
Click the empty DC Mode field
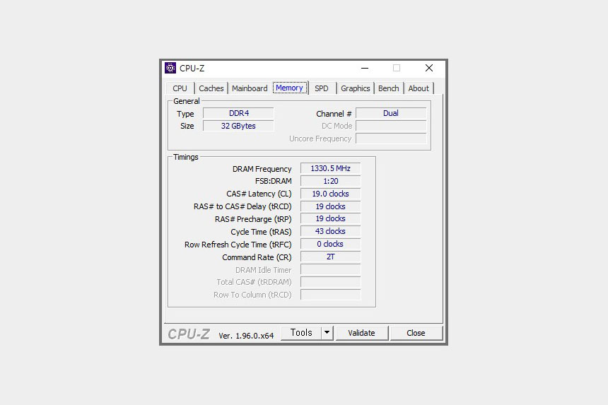[391, 126]
